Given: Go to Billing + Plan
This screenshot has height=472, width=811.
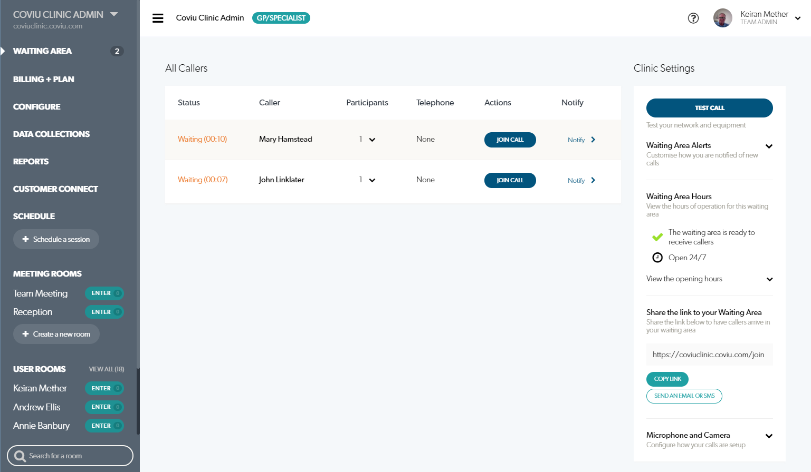Looking at the screenshot, I should 44,79.
